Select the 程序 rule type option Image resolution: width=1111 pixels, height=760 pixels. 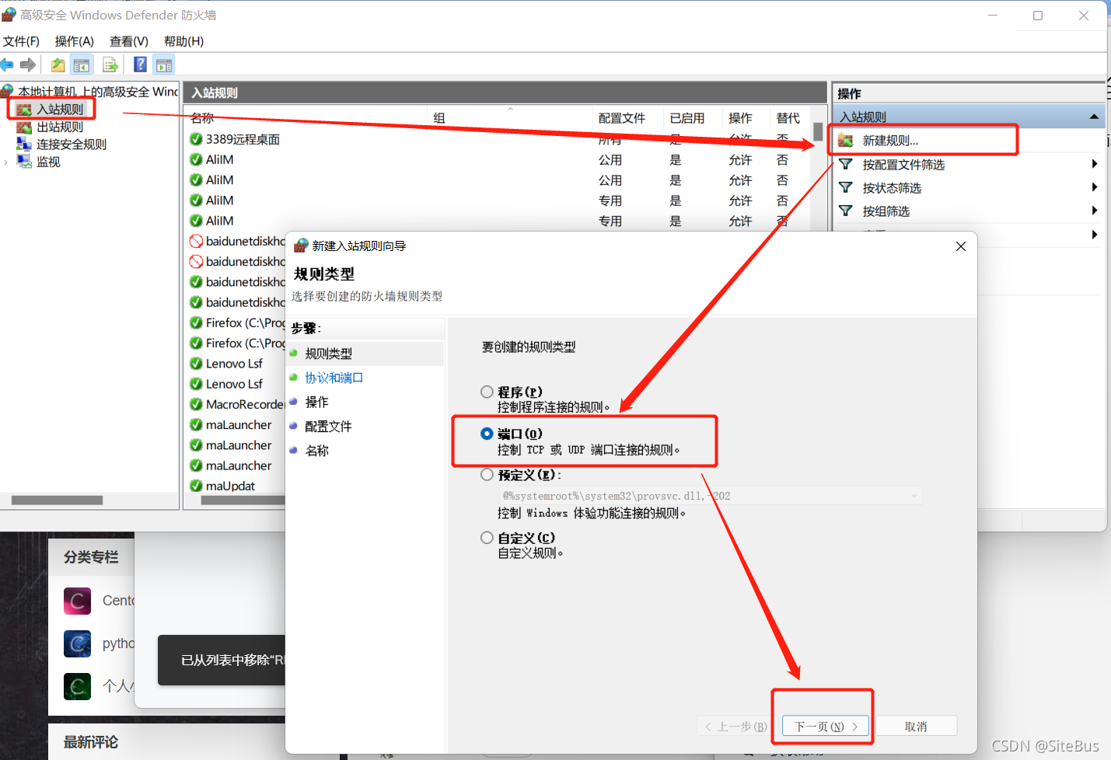[x=487, y=392]
